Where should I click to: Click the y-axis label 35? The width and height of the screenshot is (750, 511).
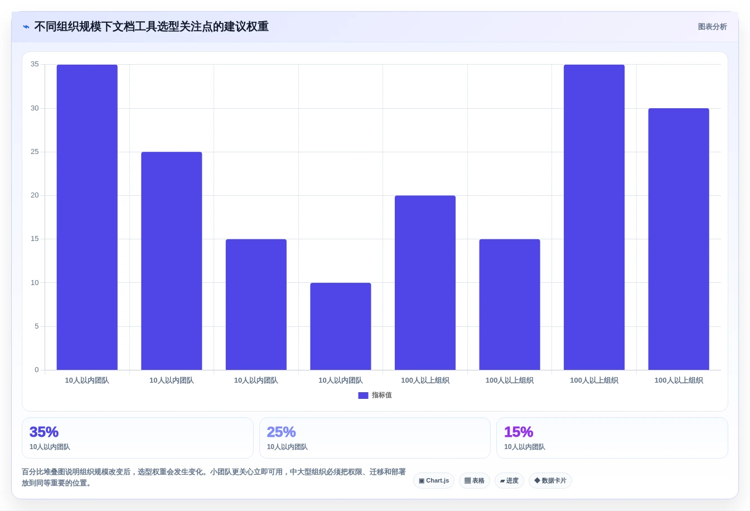[x=35, y=64]
